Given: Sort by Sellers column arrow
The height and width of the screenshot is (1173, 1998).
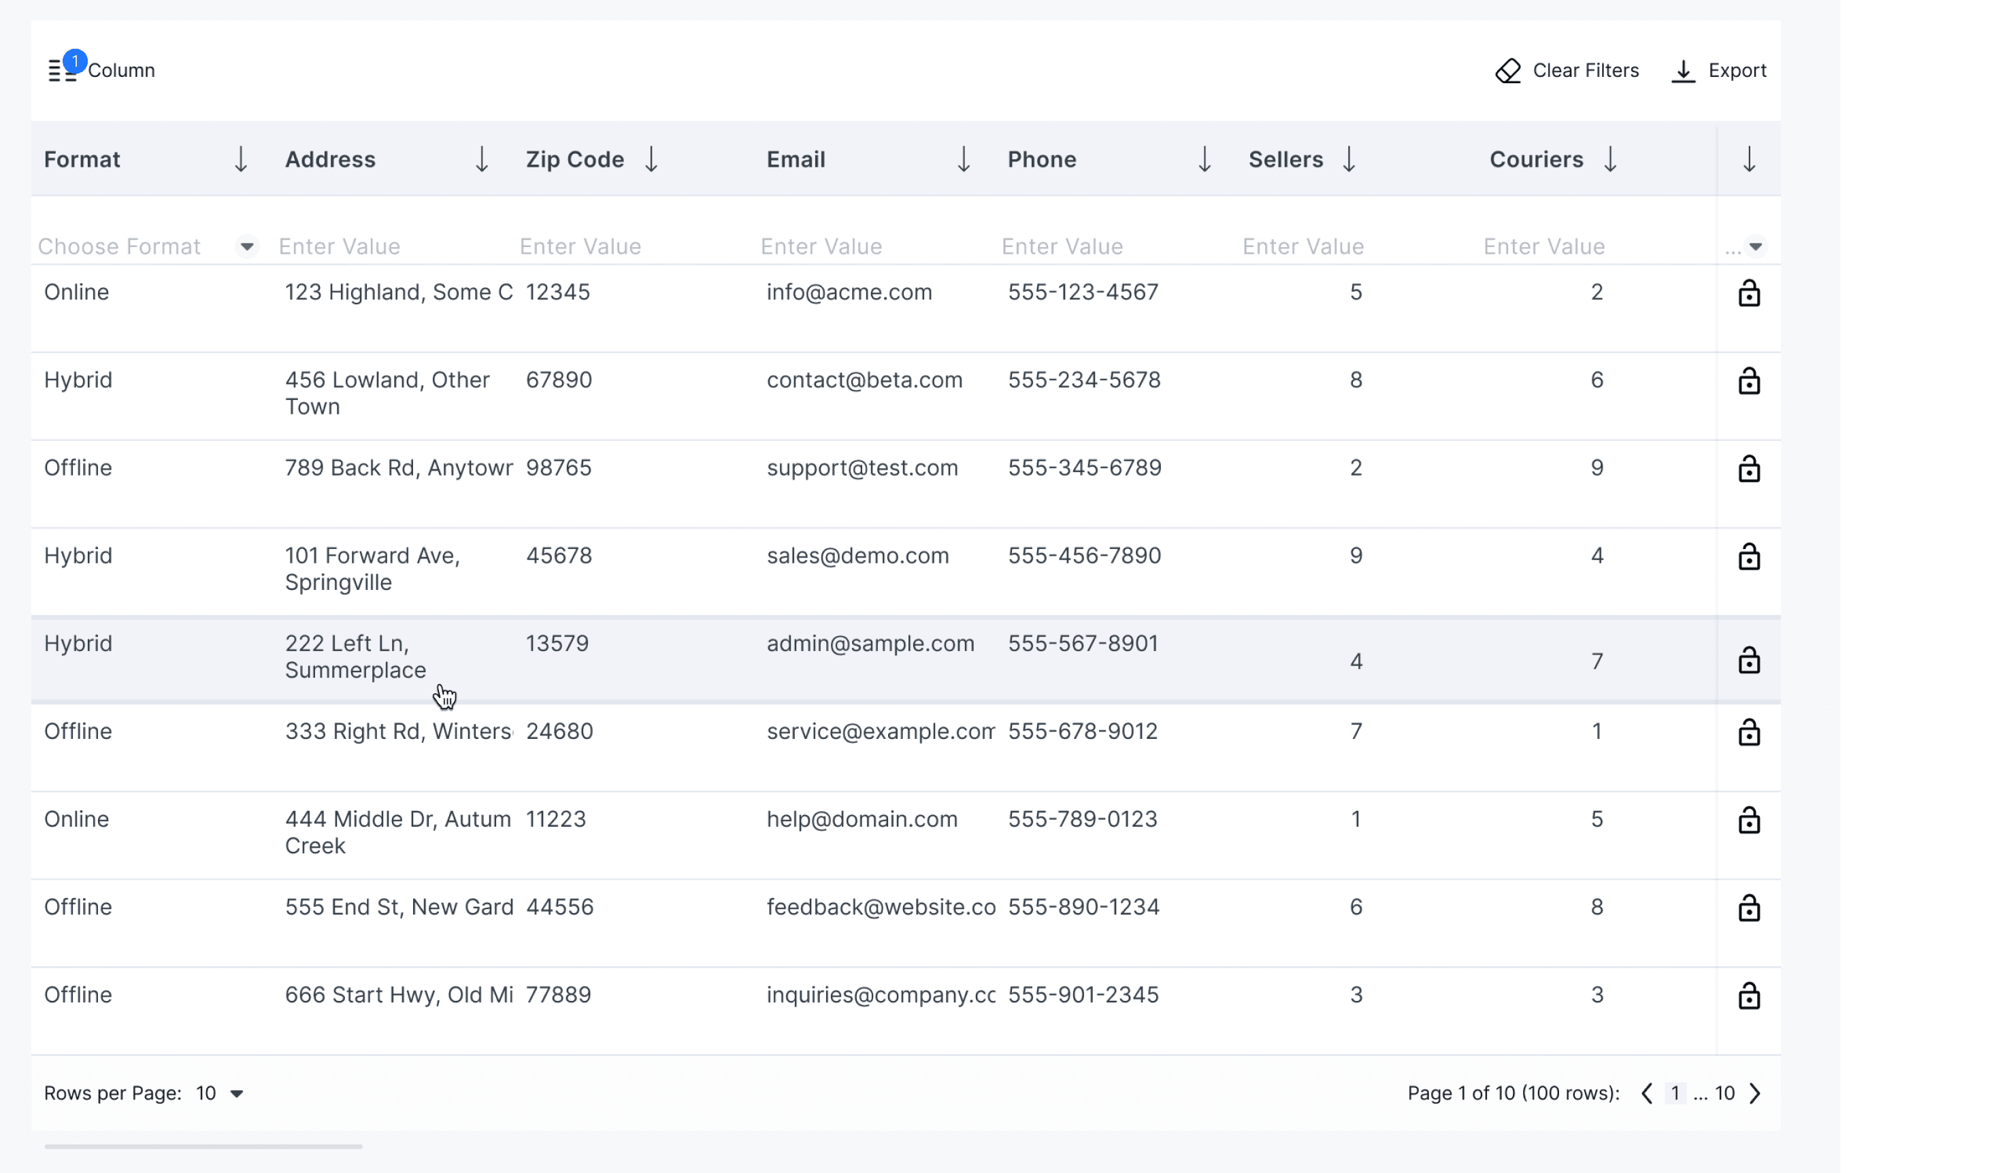Looking at the screenshot, I should coord(1349,159).
